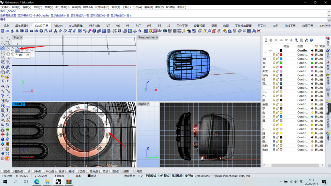
Task: Click the pointer select tool in left sidebar
Action: pos(2,38)
